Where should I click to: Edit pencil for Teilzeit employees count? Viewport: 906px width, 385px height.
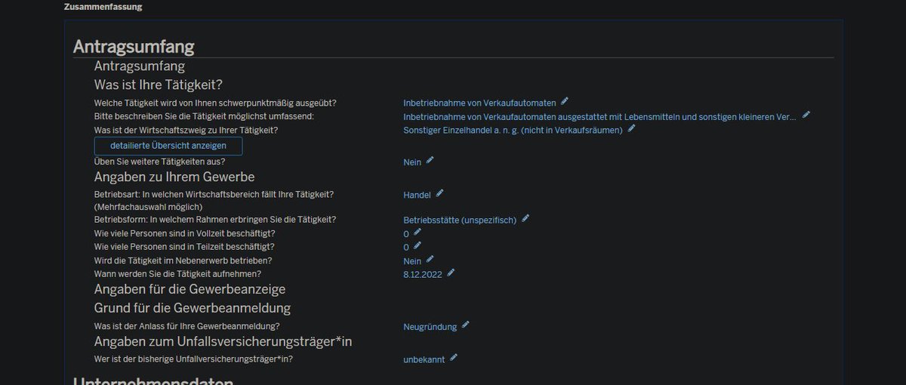(418, 245)
